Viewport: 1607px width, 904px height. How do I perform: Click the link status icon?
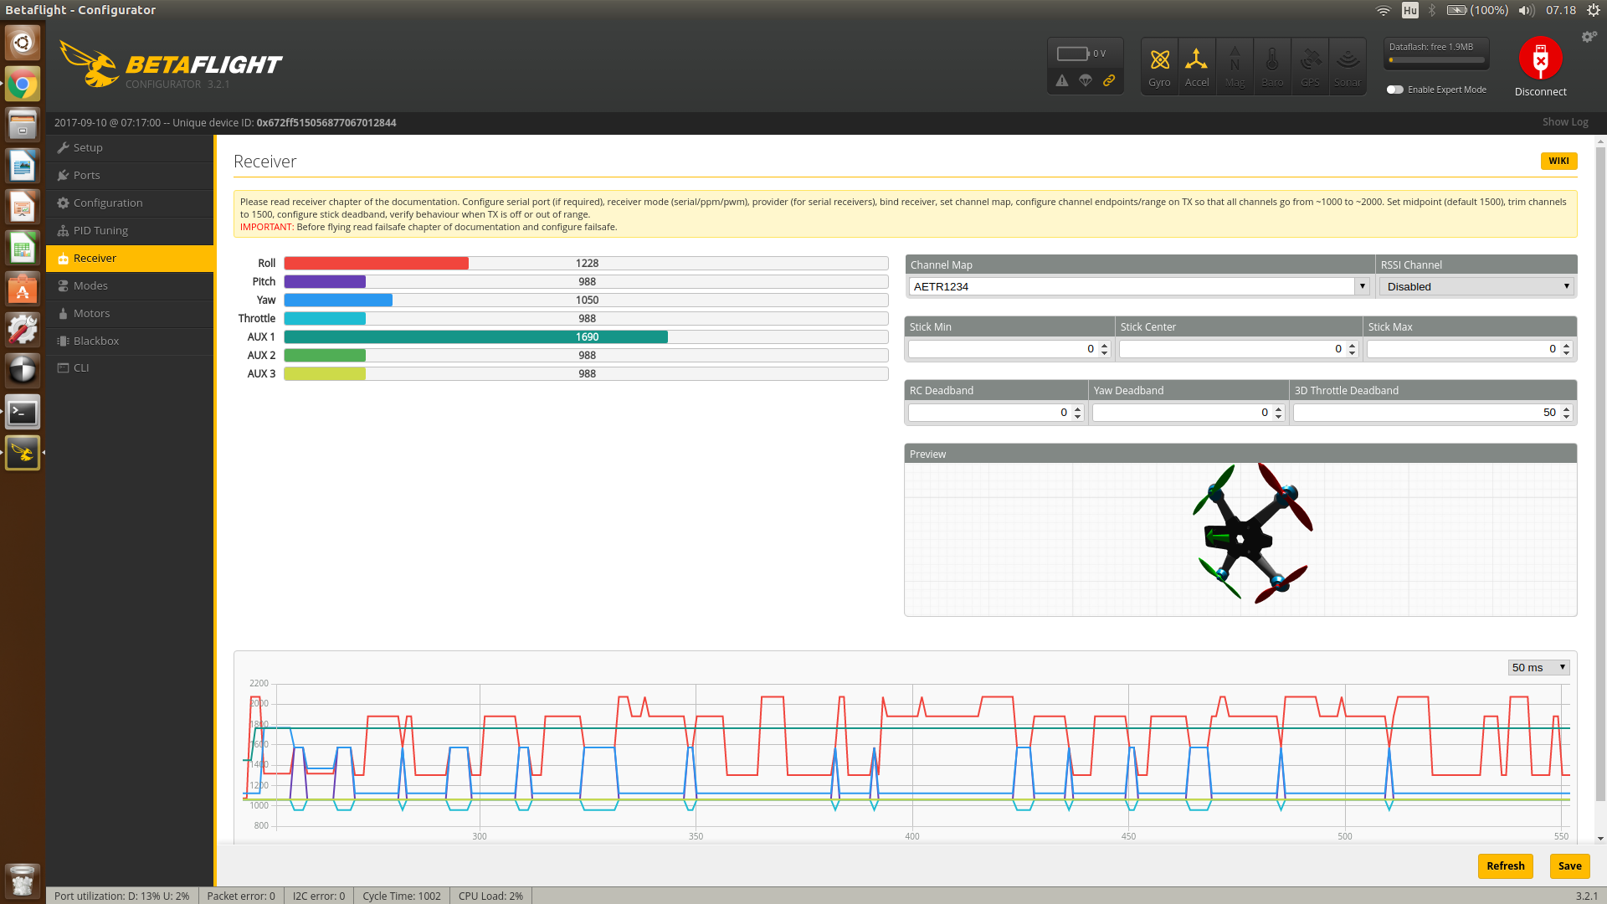(1109, 80)
